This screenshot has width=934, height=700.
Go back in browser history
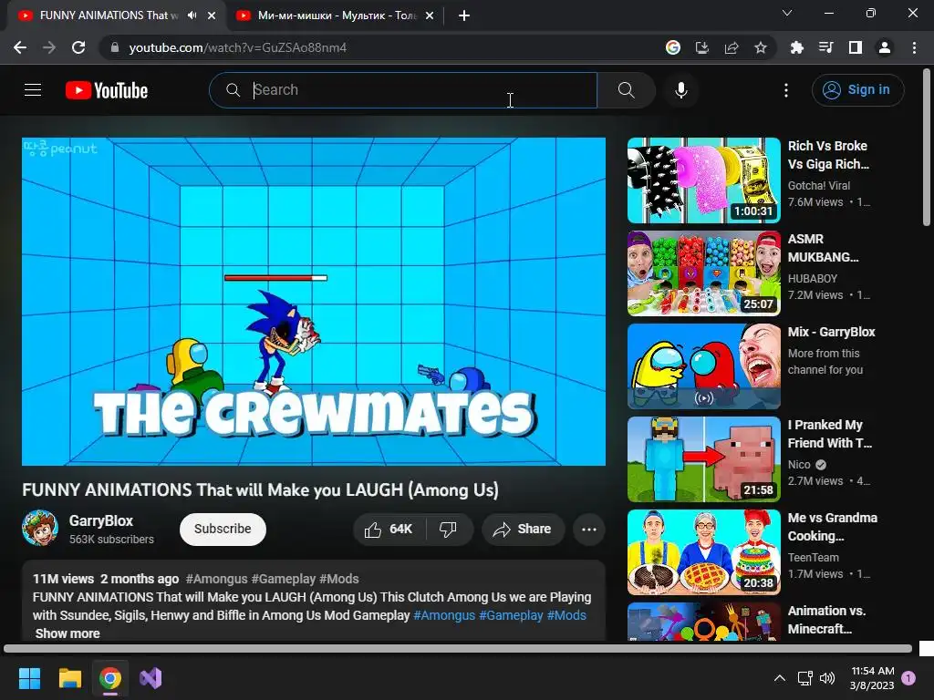20,47
